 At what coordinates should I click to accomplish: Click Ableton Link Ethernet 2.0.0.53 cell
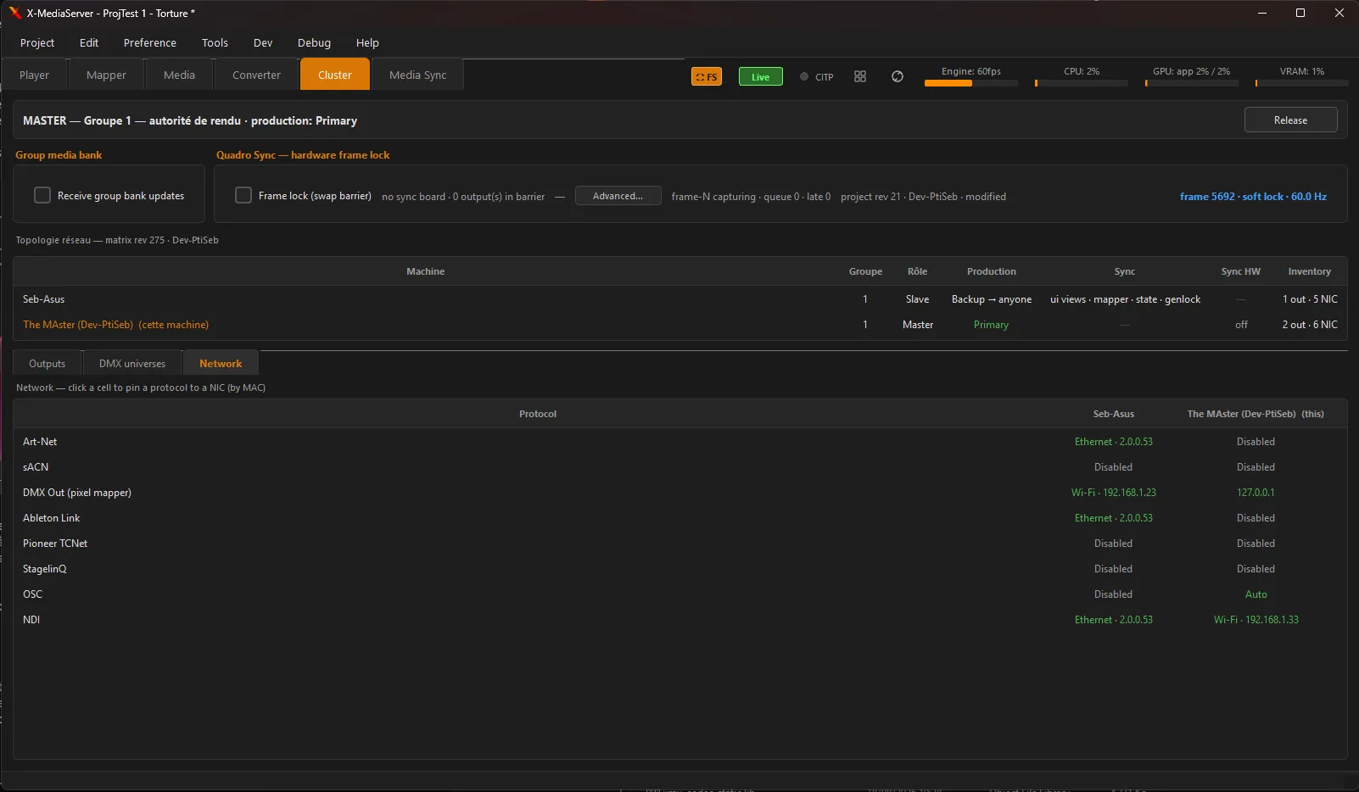pyautogui.click(x=1113, y=518)
